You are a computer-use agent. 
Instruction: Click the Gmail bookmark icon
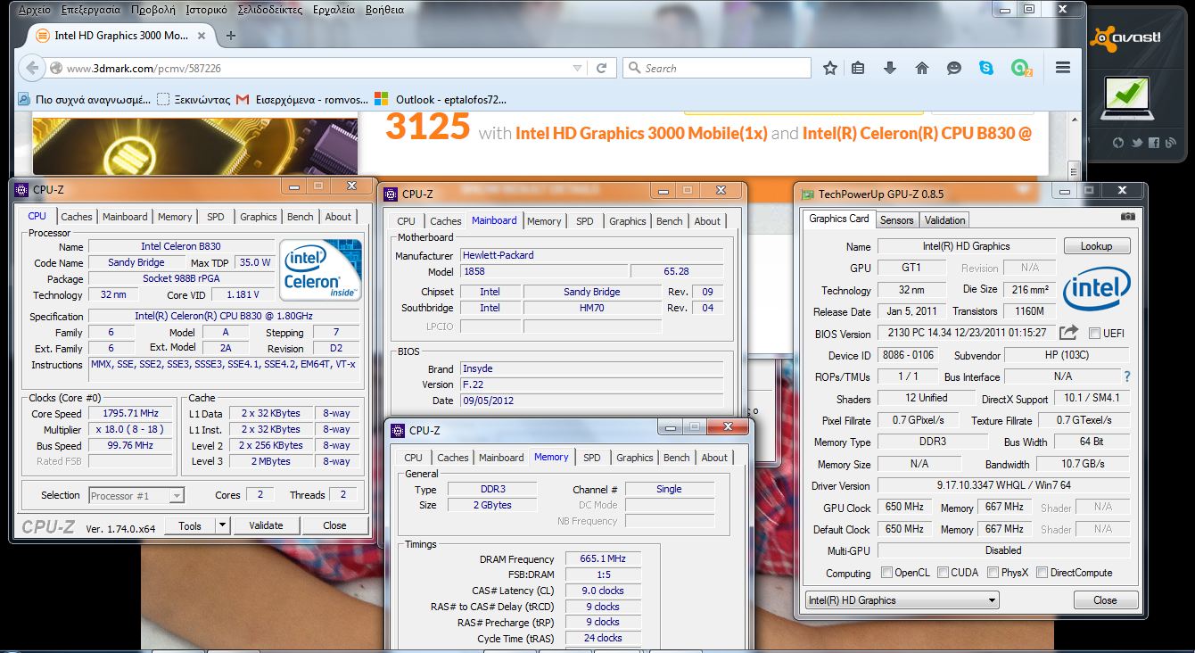click(x=243, y=99)
